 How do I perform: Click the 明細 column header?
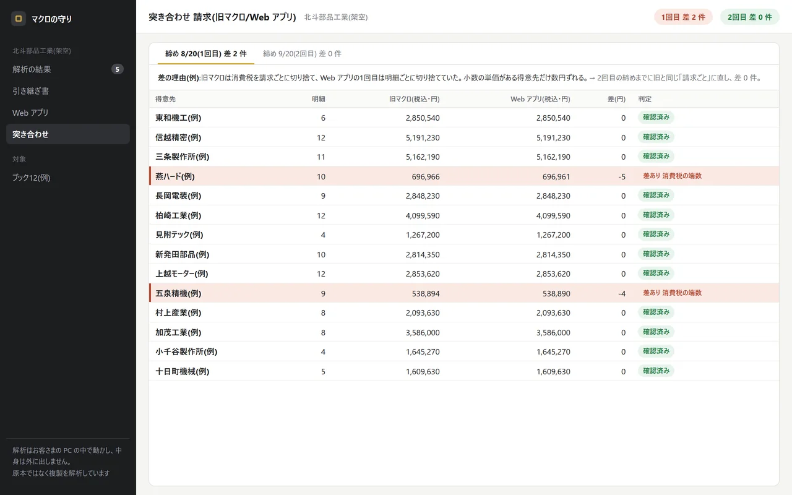tap(319, 99)
